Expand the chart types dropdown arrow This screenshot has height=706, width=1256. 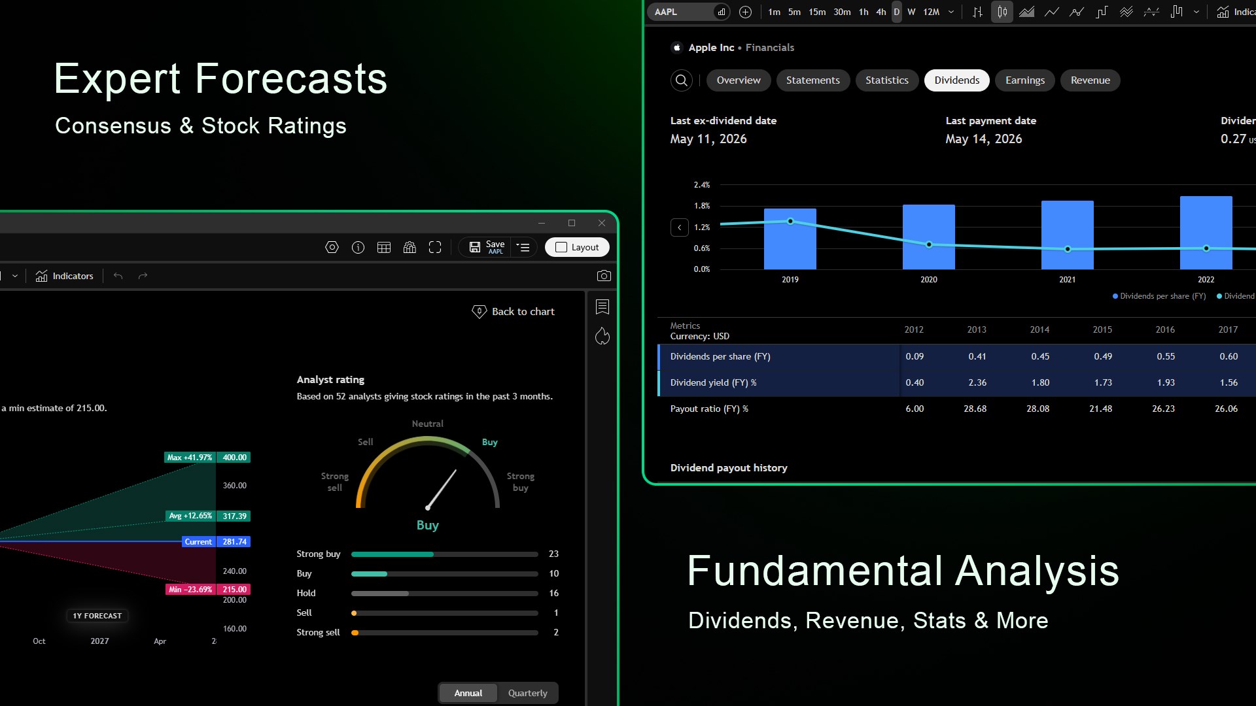tap(1196, 12)
